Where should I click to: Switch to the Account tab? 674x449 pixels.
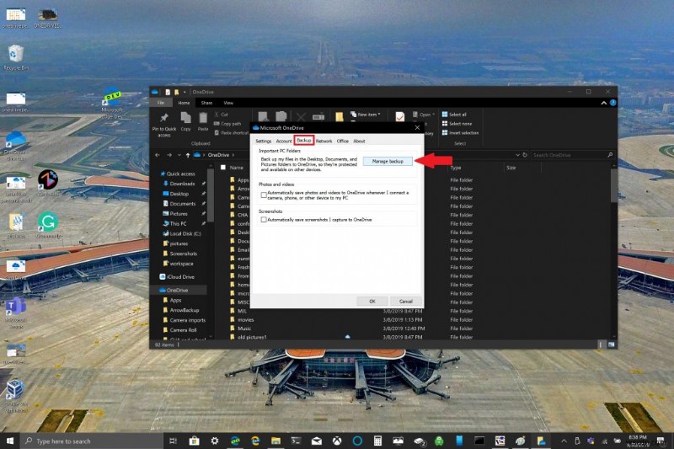pyautogui.click(x=284, y=141)
